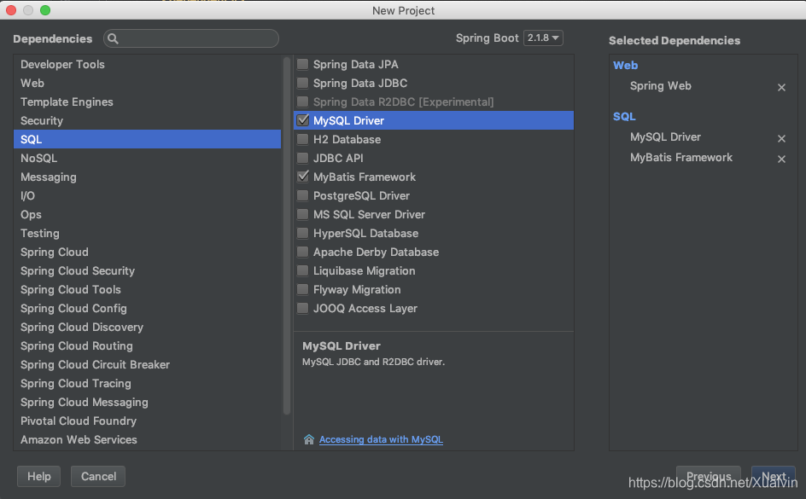Switch to the NoSQL category
806x499 pixels.
pos(147,158)
